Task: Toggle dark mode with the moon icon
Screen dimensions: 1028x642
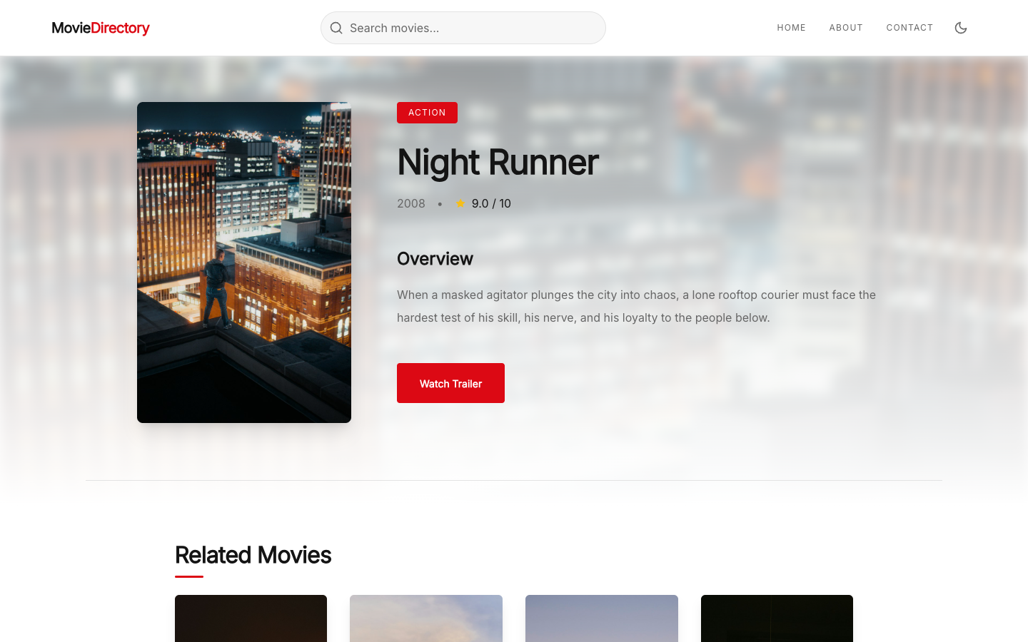Action: pos(961,28)
